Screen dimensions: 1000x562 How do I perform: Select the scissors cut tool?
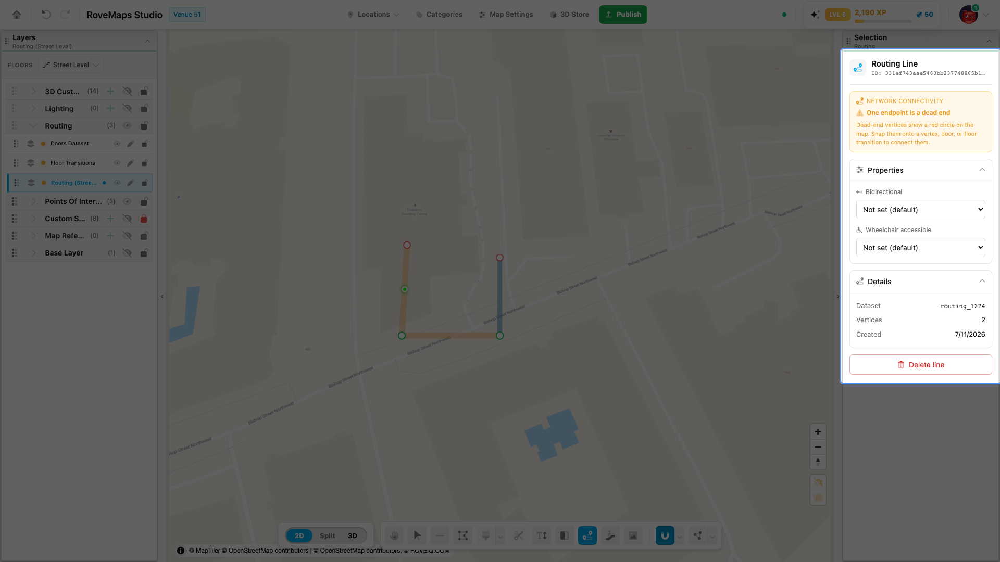pos(518,535)
